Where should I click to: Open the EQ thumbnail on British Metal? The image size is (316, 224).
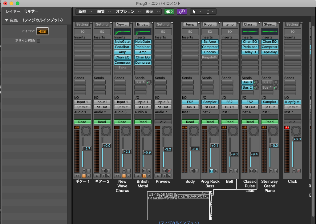tap(143, 32)
